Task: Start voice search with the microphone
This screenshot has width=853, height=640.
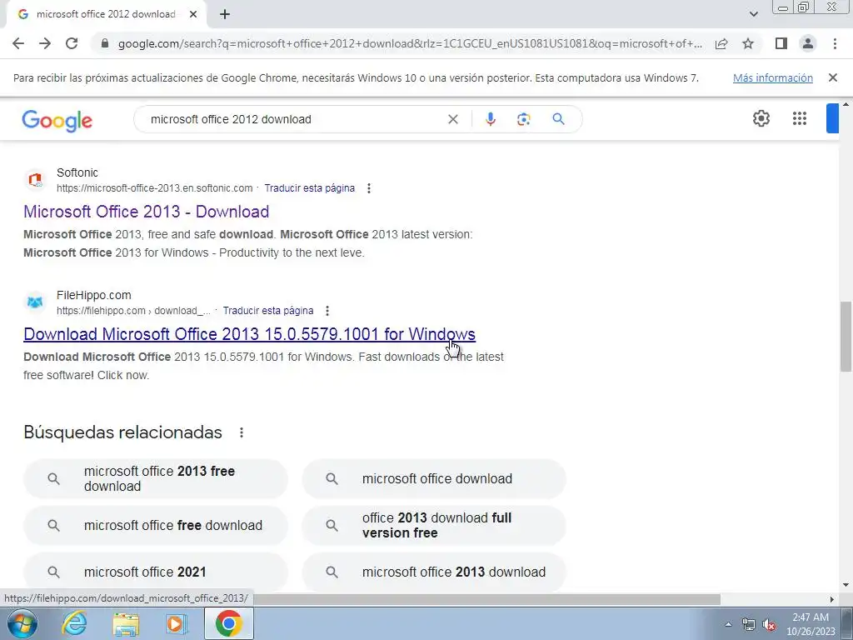Action: (490, 119)
